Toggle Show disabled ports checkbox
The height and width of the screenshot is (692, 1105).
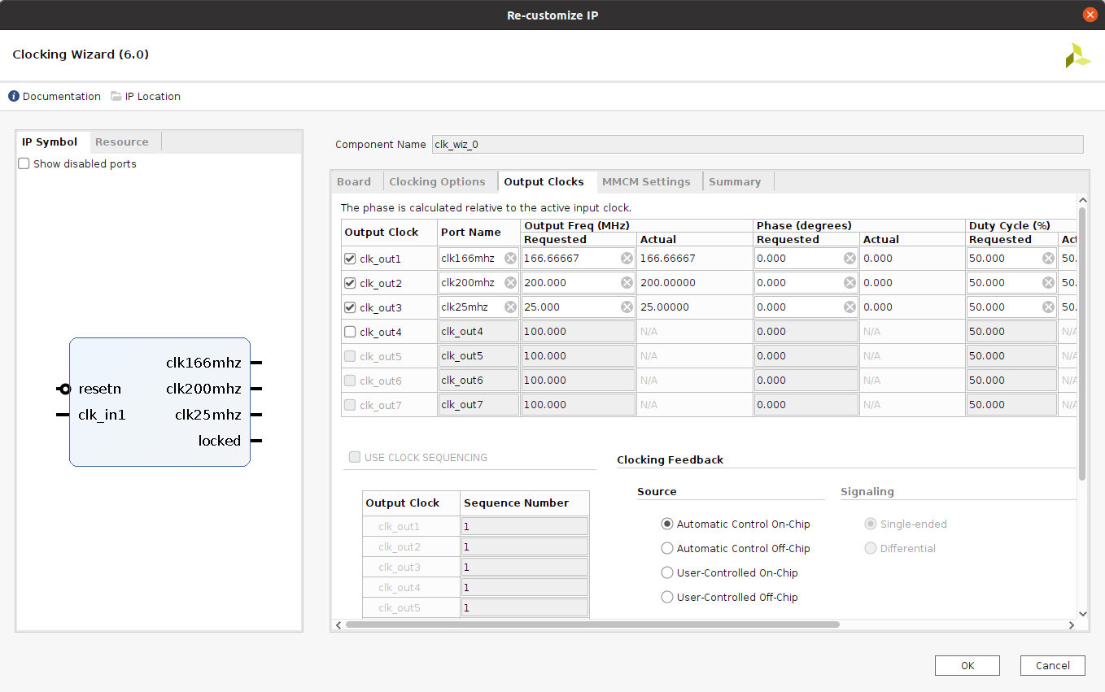point(24,163)
